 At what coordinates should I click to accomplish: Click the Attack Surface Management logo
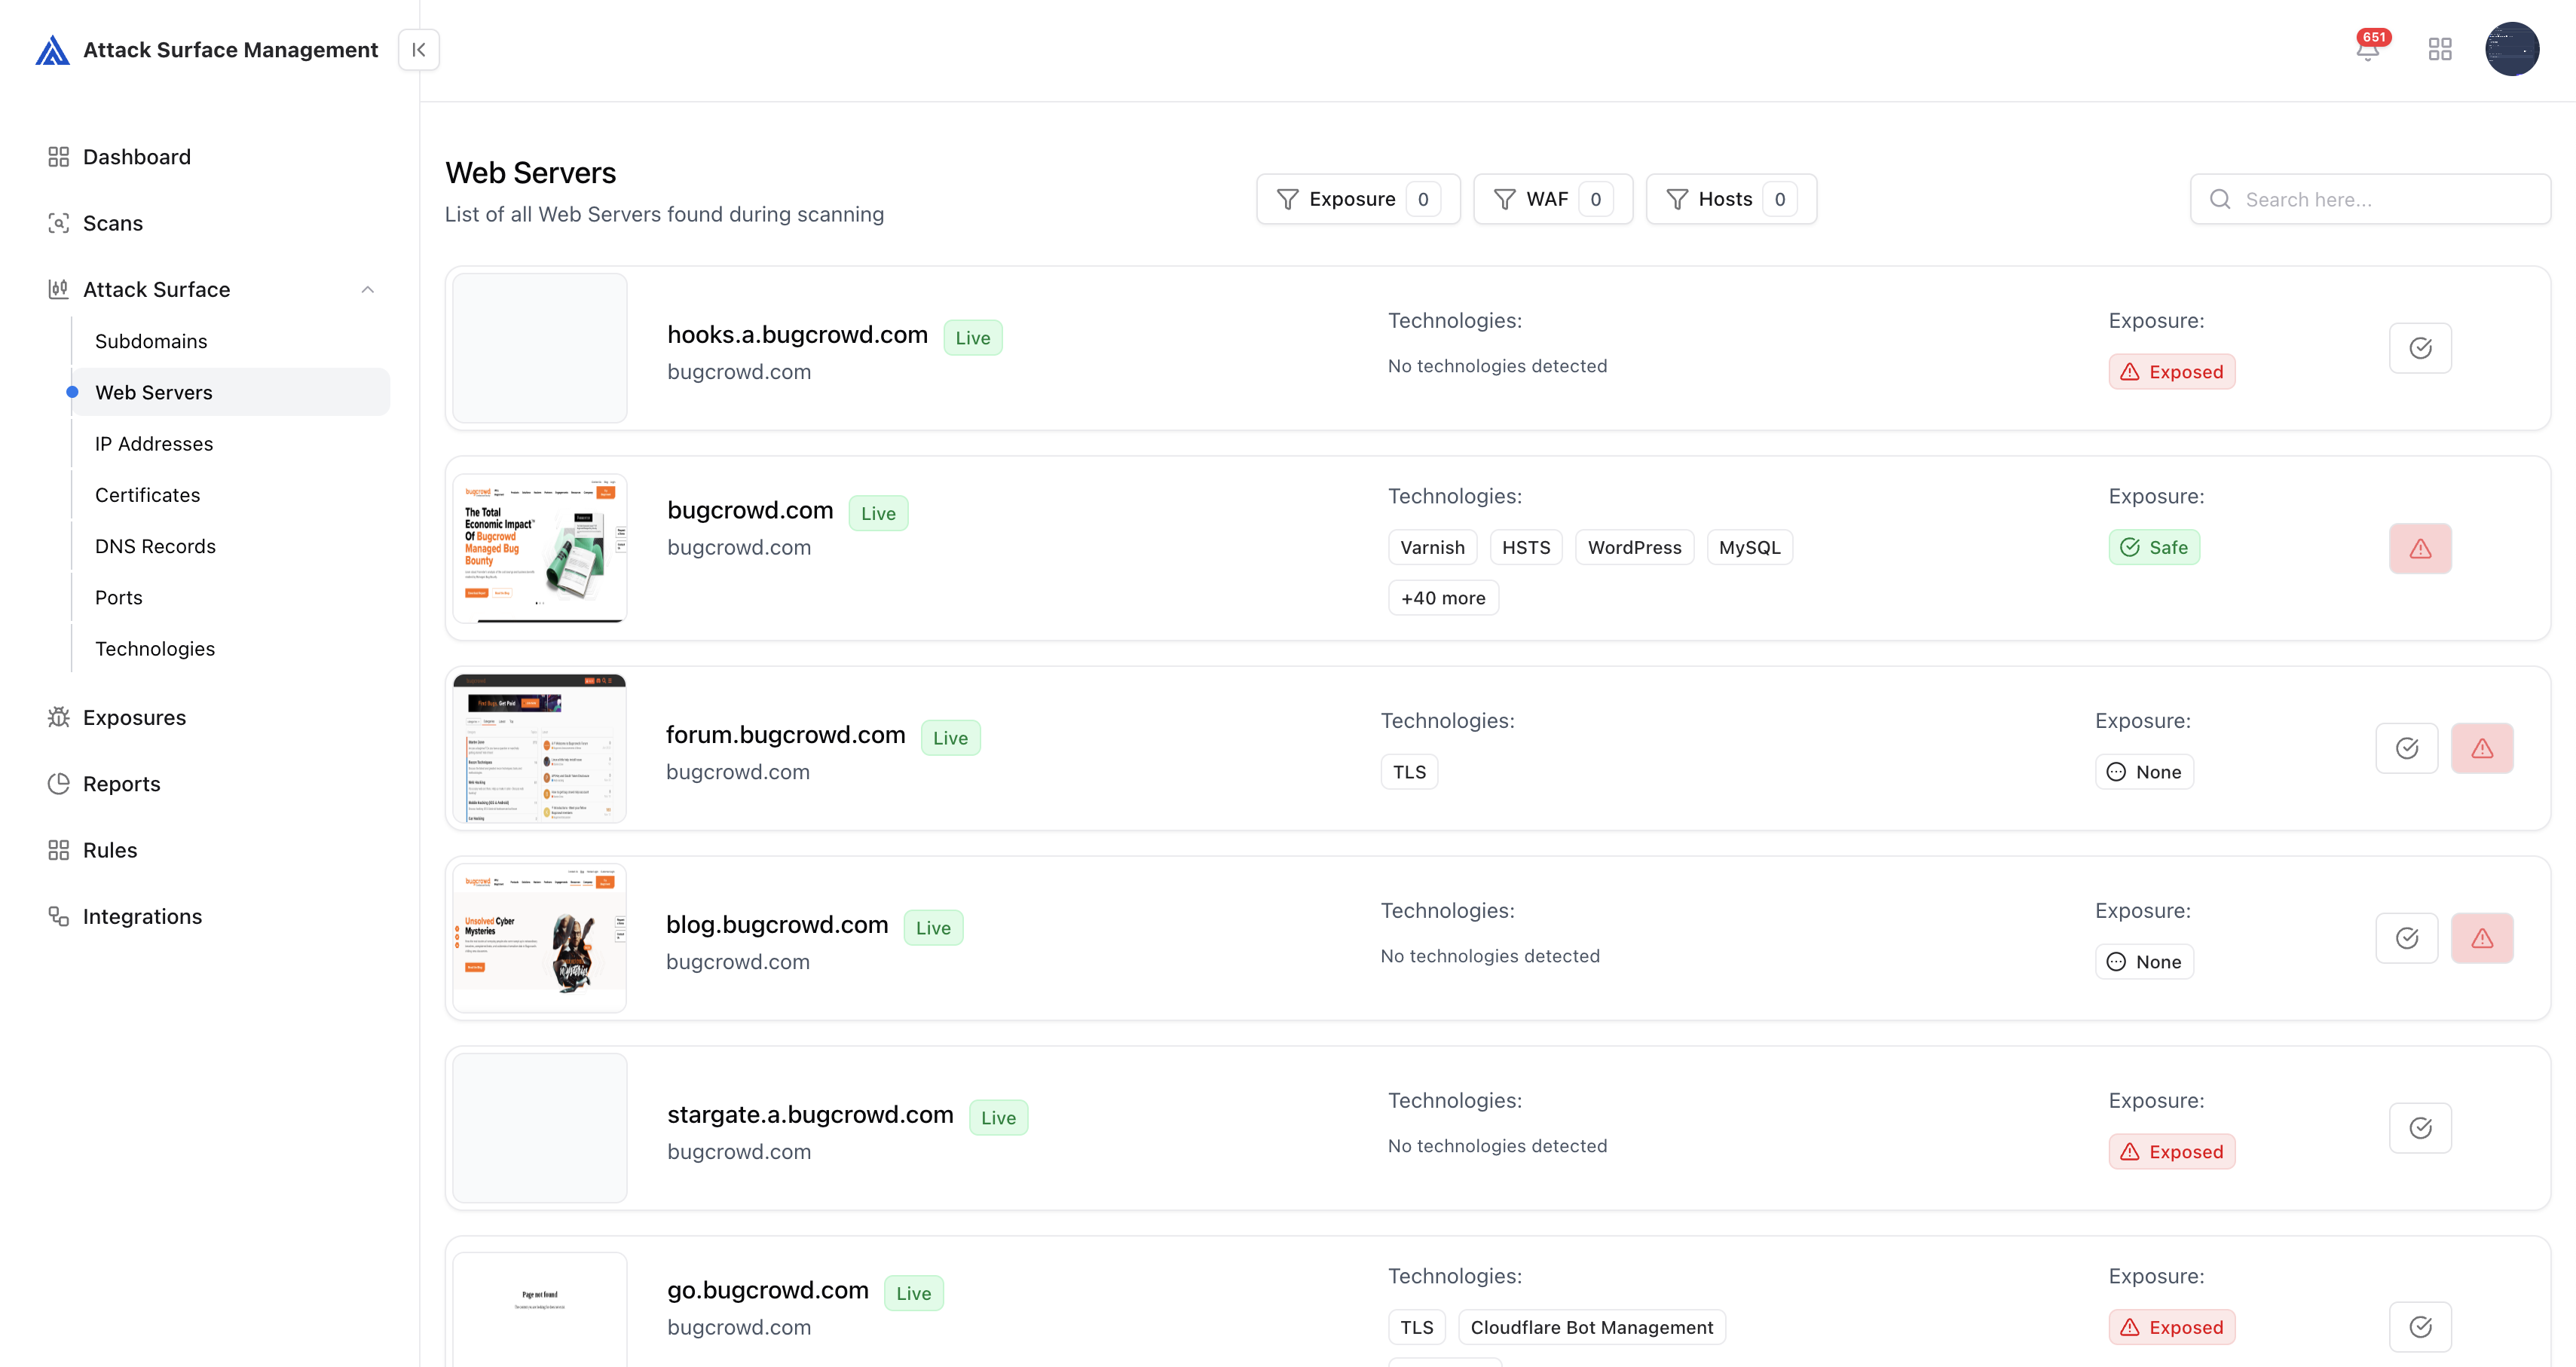(53, 50)
